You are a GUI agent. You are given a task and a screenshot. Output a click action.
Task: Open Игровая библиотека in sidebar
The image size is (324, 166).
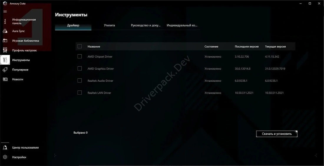coord(26,41)
